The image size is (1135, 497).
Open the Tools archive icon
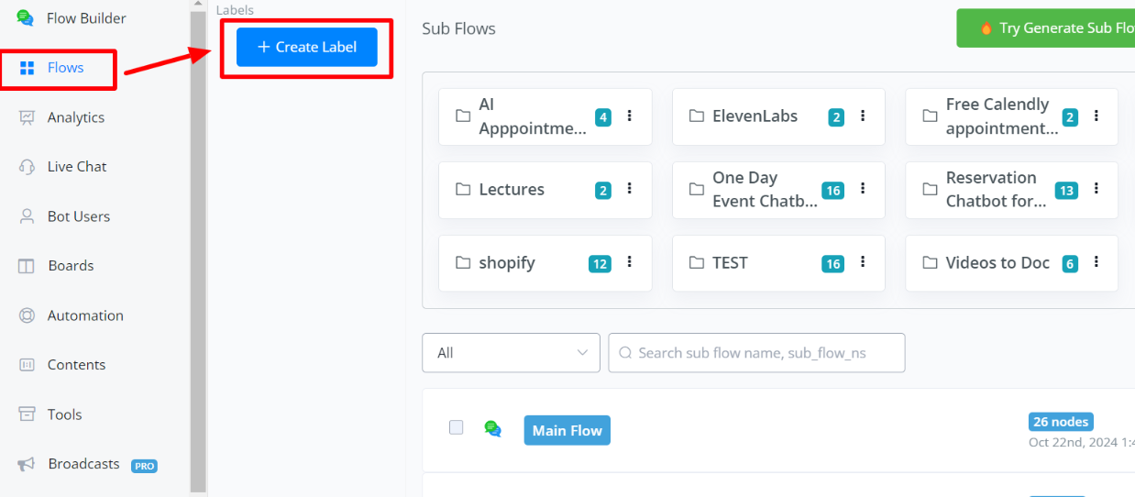pyautogui.click(x=28, y=414)
